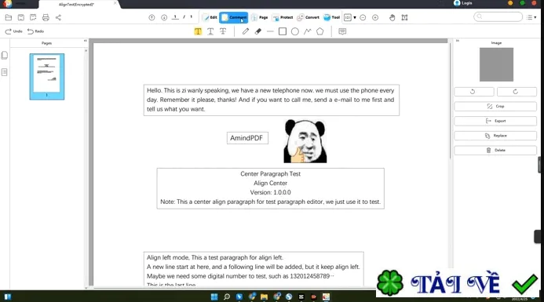Open the Convert tab
The image size is (544, 302).
pos(308,17)
